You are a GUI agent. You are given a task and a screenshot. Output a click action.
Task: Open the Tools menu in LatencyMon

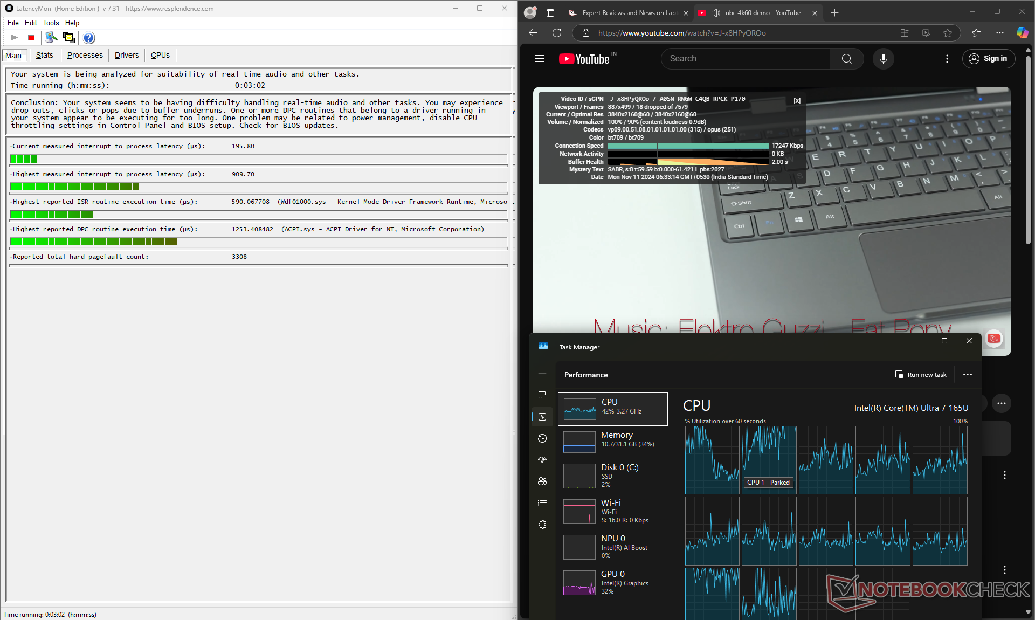(51, 23)
